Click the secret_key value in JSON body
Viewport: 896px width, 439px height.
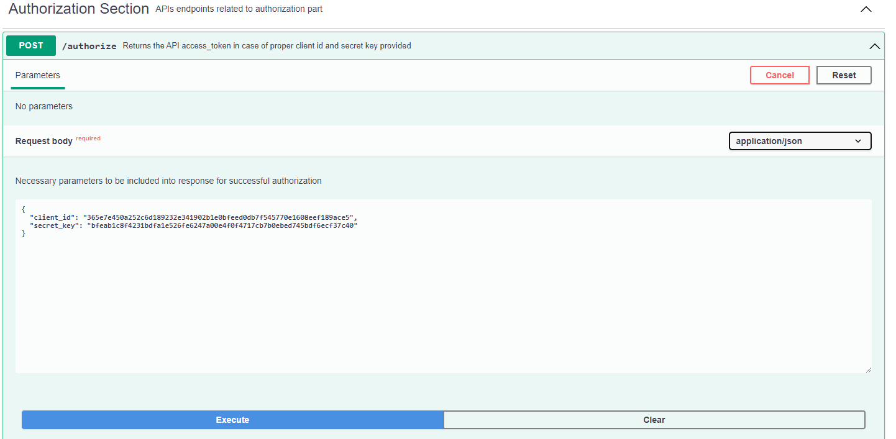[222, 225]
